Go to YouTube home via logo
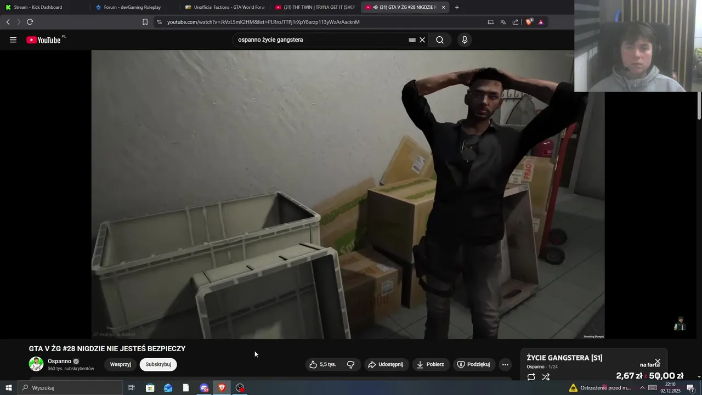Image resolution: width=702 pixels, height=395 pixels. pos(43,40)
